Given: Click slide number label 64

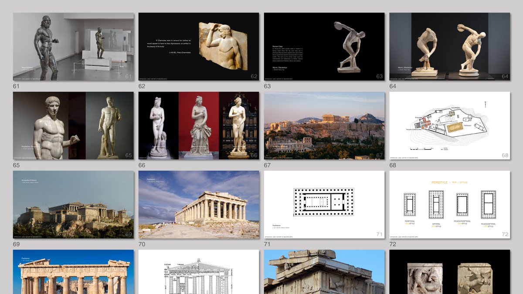Looking at the screenshot, I should click(x=393, y=86).
